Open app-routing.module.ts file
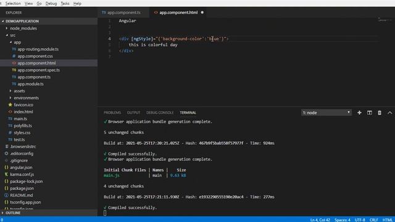Image resolution: width=395 pixels, height=222 pixels. coord(49,49)
